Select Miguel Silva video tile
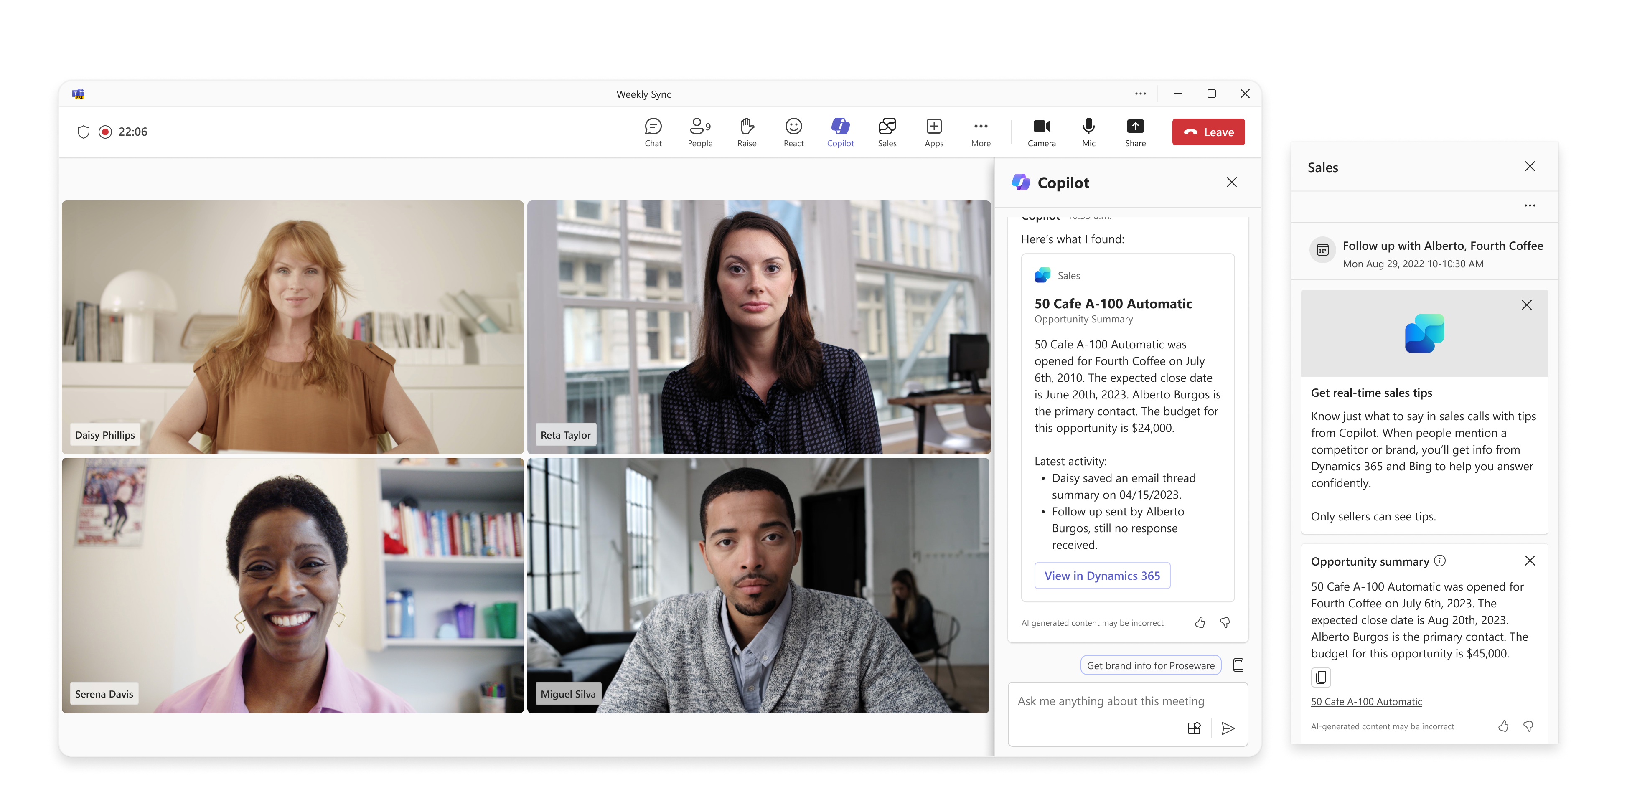1627x807 pixels. (x=758, y=586)
